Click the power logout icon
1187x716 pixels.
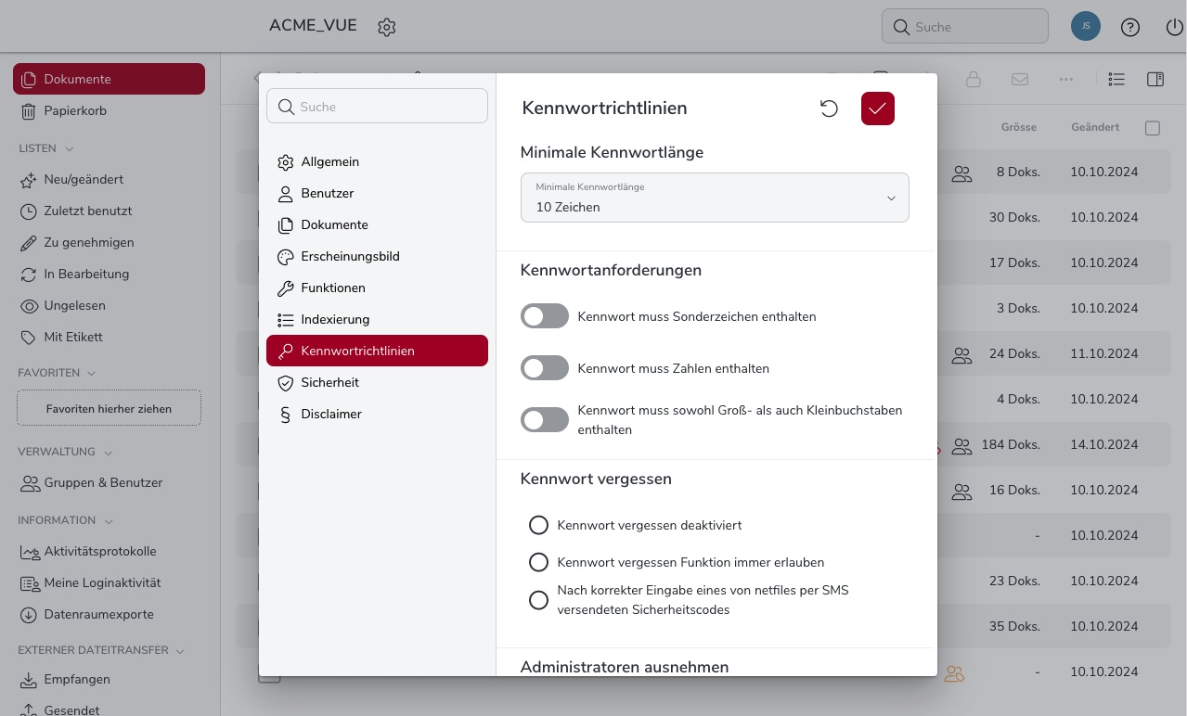tap(1174, 27)
